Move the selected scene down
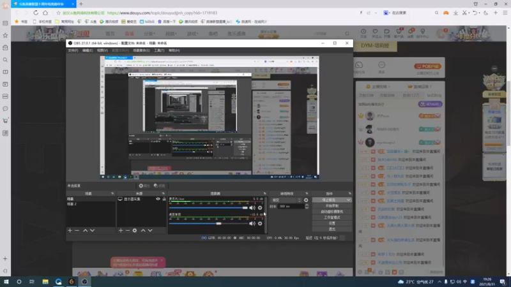511x287 pixels. click(92, 230)
